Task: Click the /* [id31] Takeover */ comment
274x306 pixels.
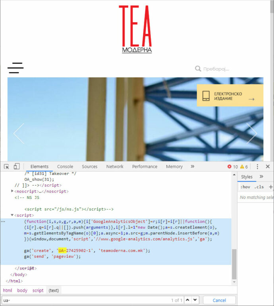Action: pyautogui.click(x=50, y=173)
